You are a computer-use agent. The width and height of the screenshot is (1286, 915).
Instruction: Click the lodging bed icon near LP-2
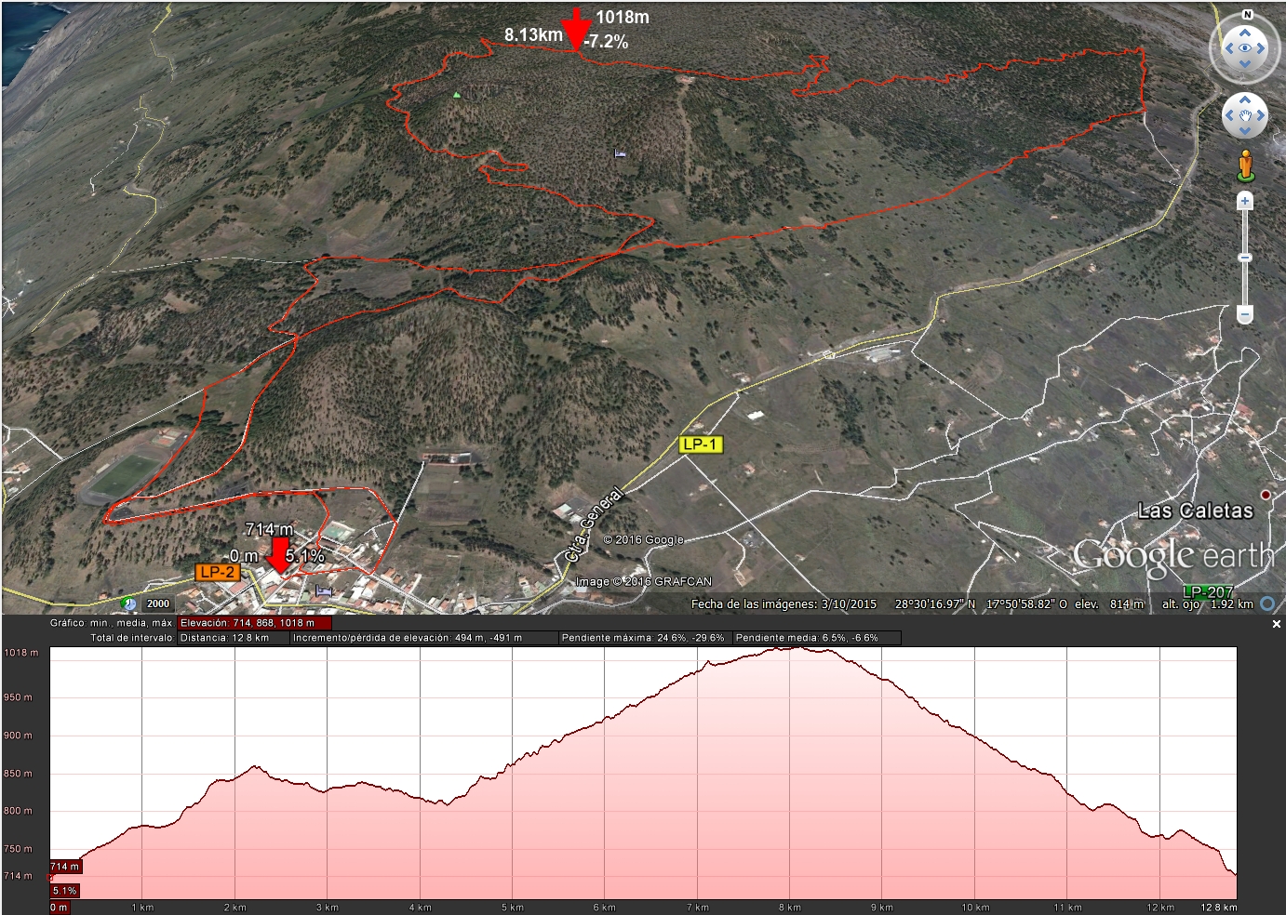323,590
